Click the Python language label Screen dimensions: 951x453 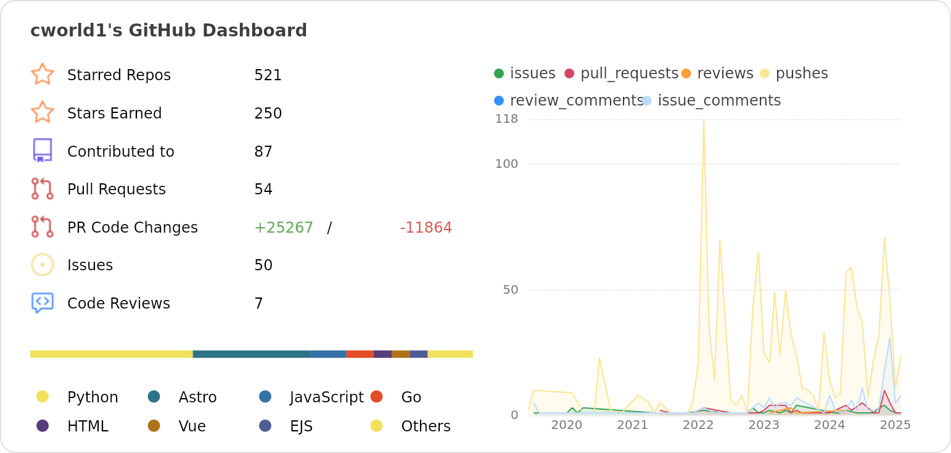click(93, 397)
